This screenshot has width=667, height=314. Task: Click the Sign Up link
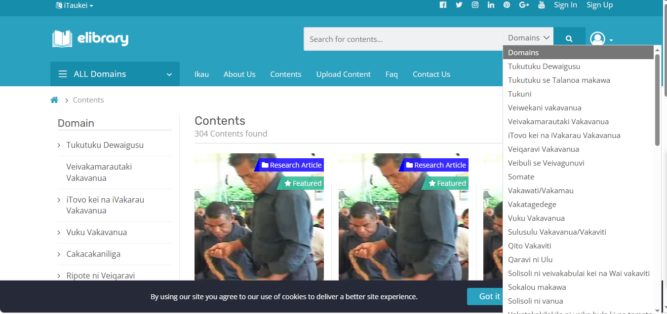(599, 5)
